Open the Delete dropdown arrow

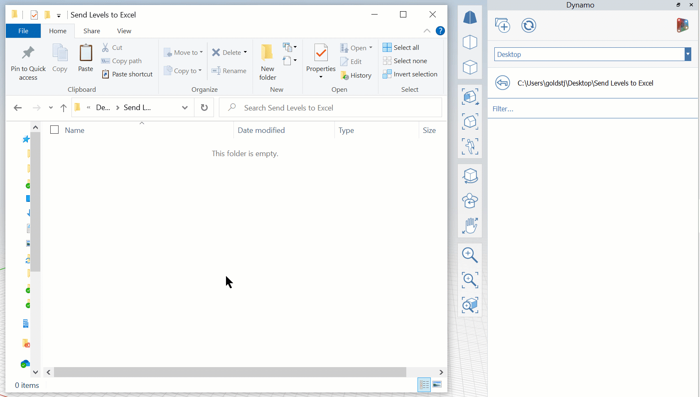246,52
